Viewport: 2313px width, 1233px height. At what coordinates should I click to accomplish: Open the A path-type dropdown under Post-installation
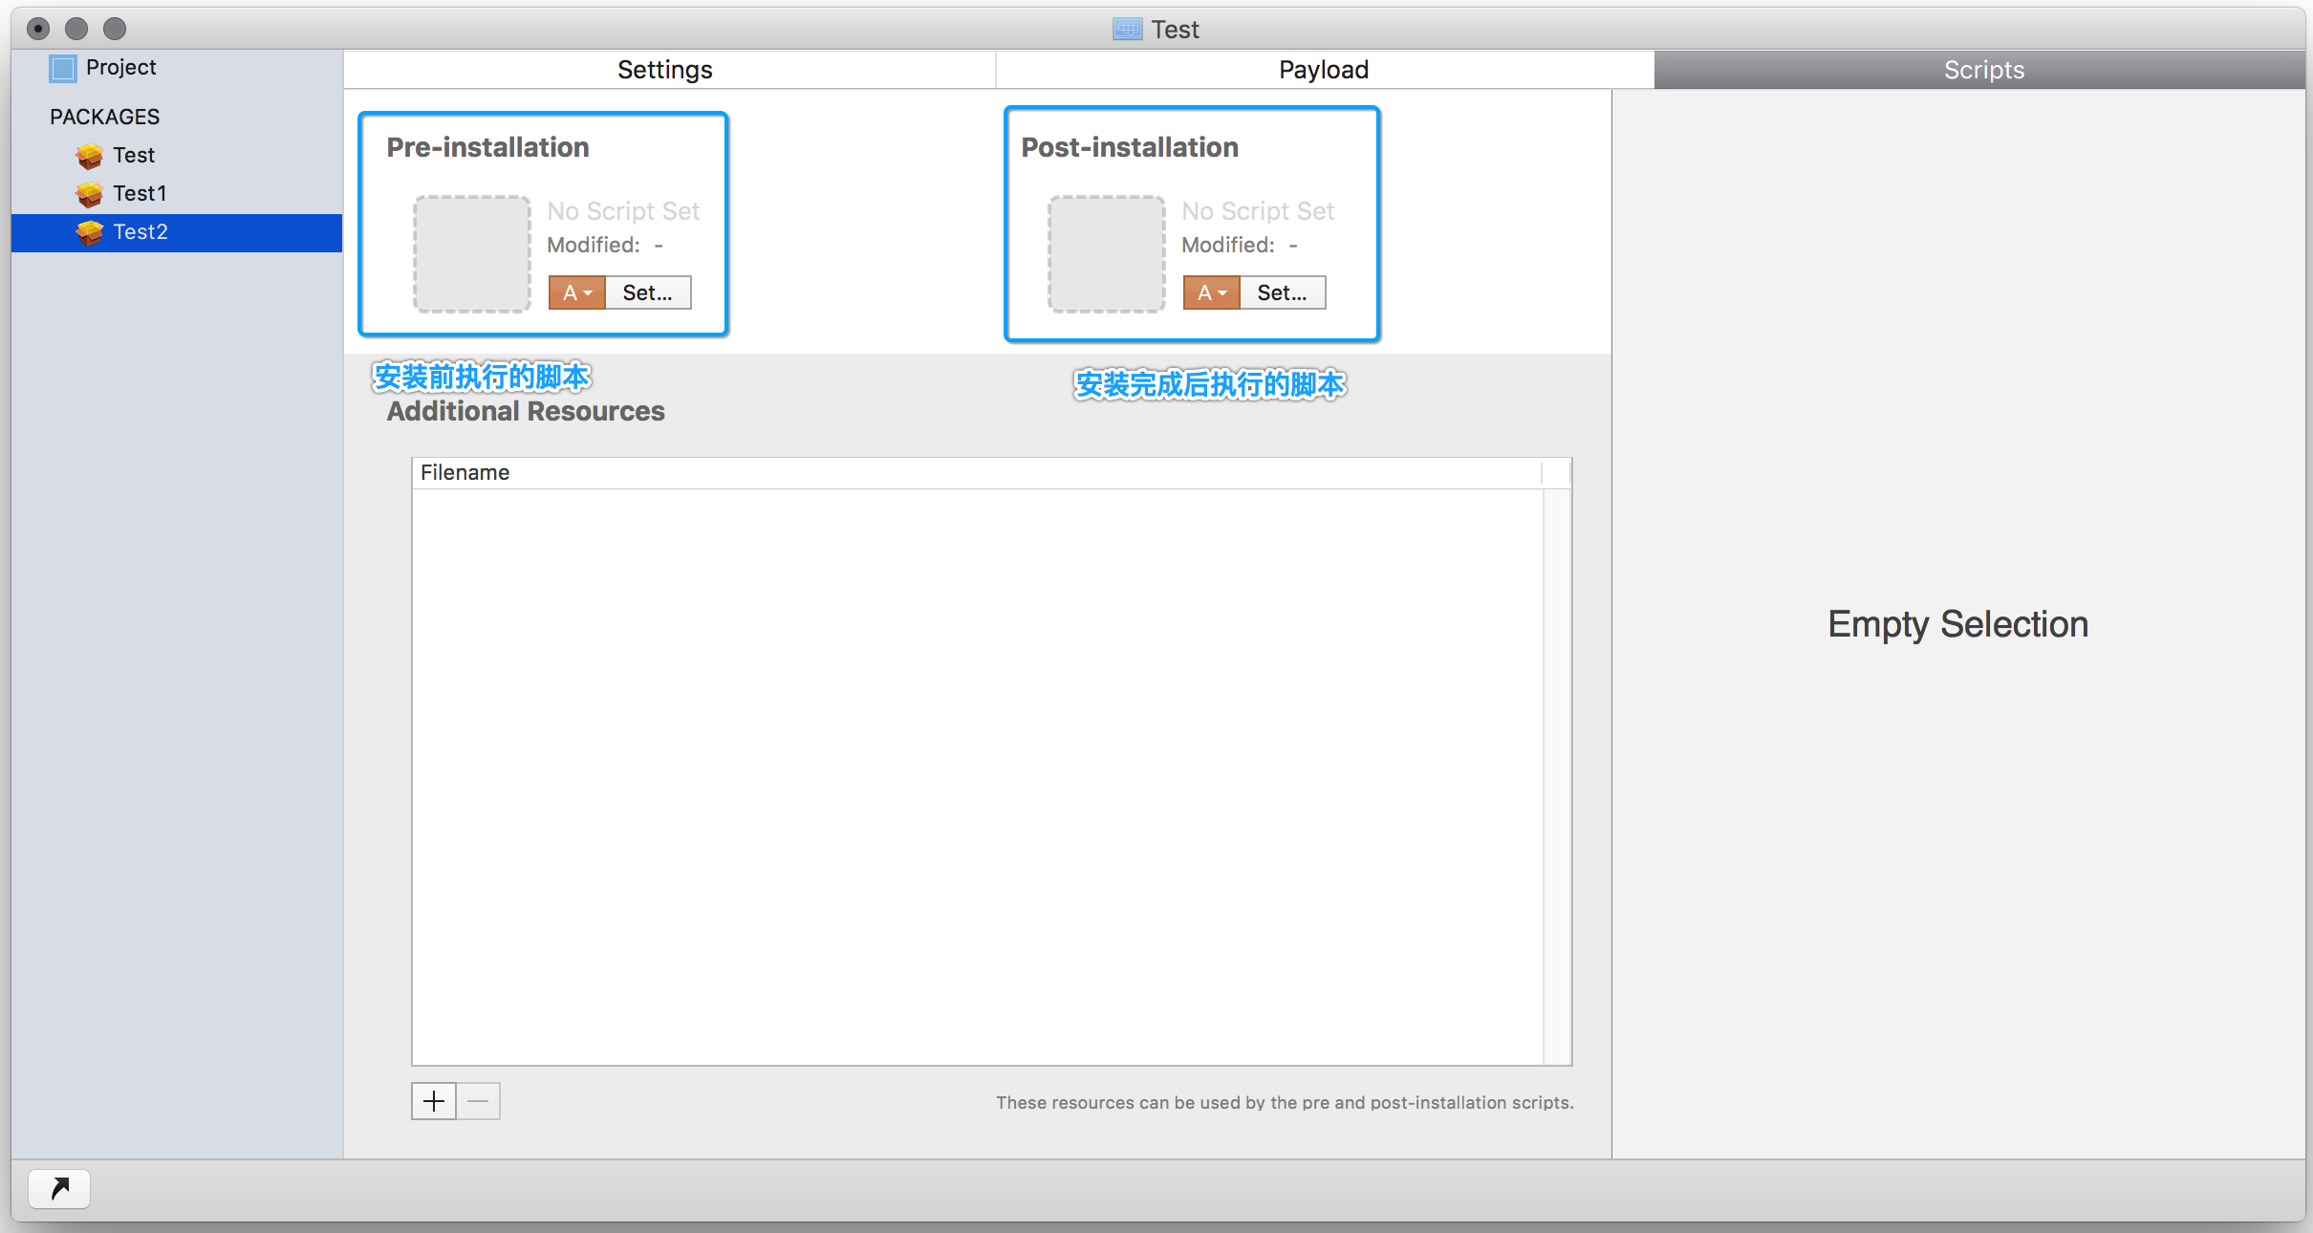1211,292
